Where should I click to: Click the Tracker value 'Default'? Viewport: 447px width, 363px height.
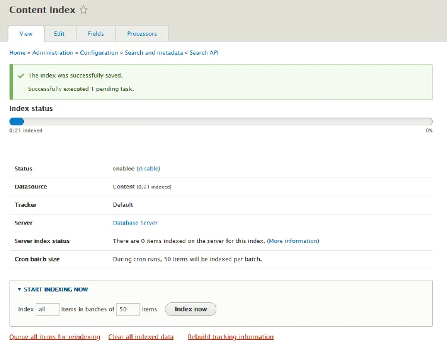pyautogui.click(x=123, y=205)
